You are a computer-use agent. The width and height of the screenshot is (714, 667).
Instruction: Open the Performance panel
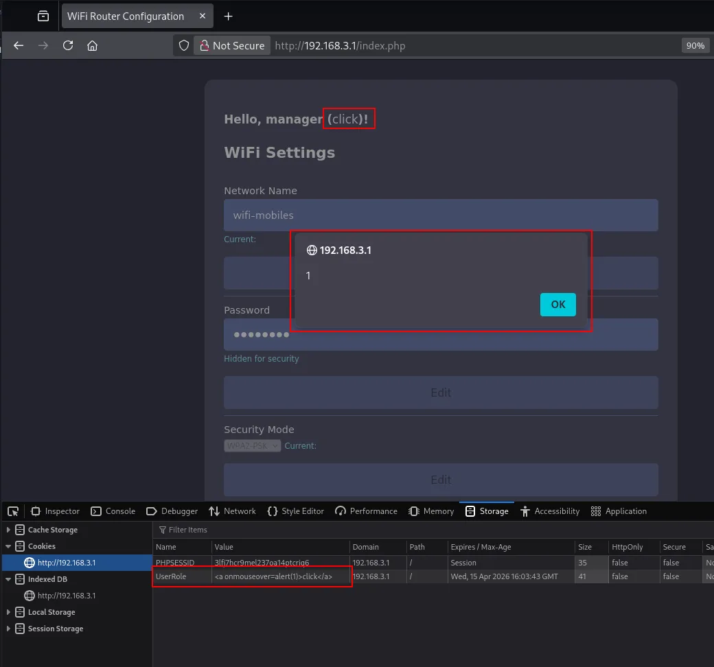[x=366, y=511]
